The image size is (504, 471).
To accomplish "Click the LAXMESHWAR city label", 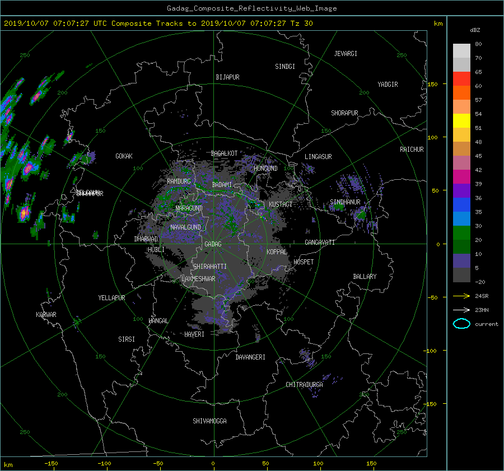I will [x=198, y=279].
